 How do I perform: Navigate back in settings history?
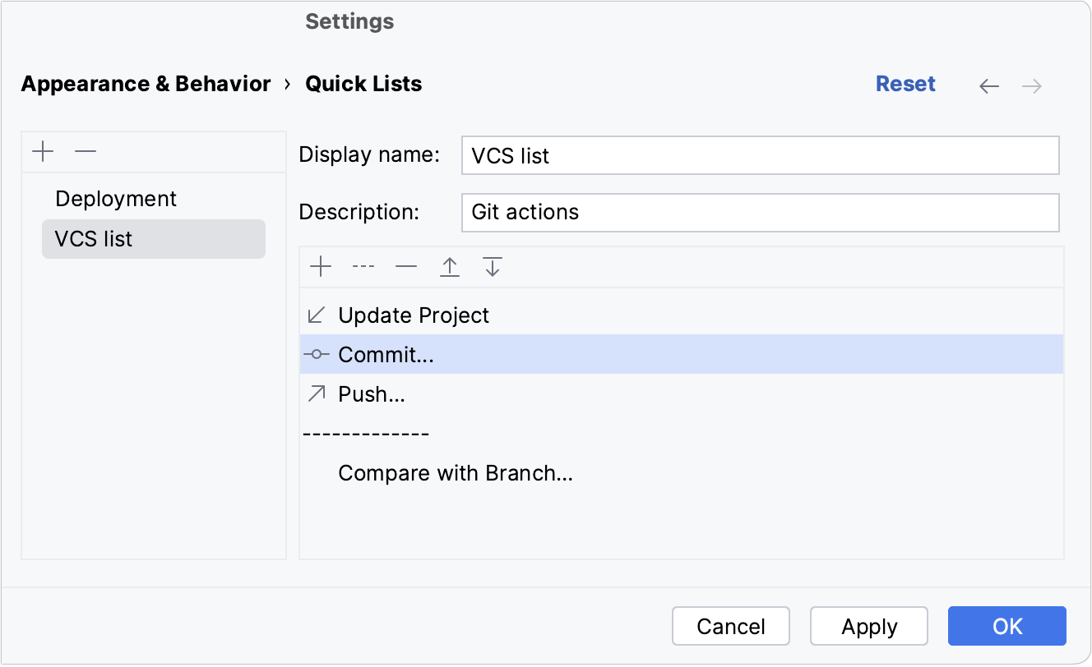pos(988,85)
